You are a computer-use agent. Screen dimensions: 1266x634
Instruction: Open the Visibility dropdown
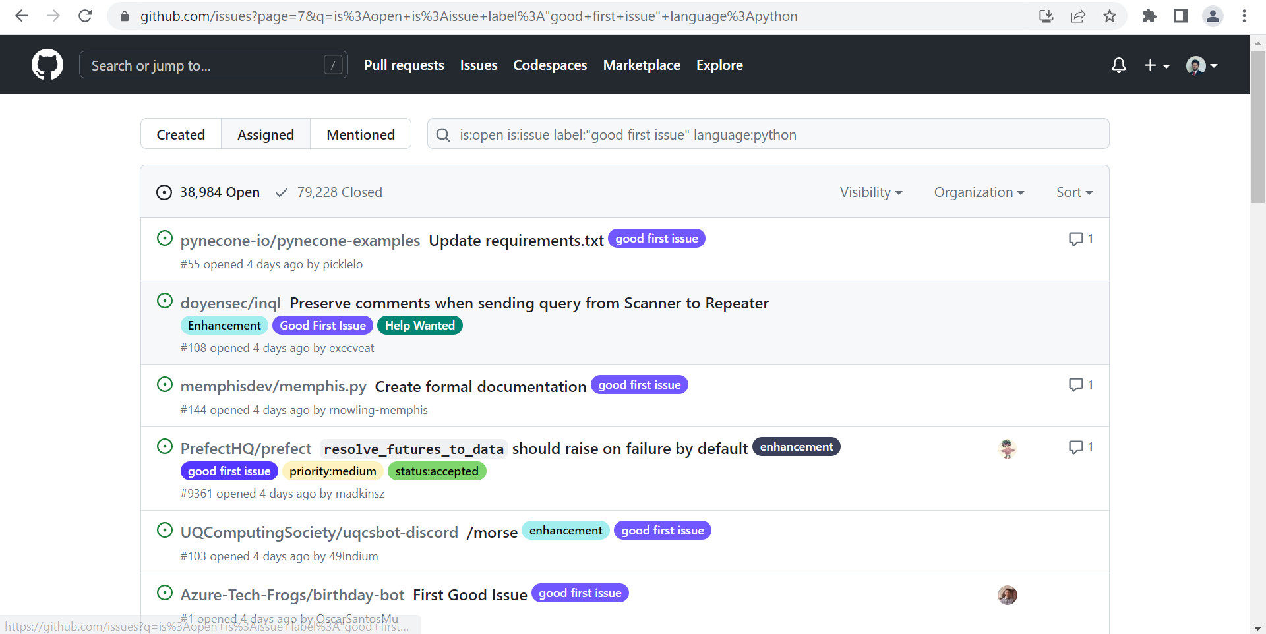click(x=870, y=192)
